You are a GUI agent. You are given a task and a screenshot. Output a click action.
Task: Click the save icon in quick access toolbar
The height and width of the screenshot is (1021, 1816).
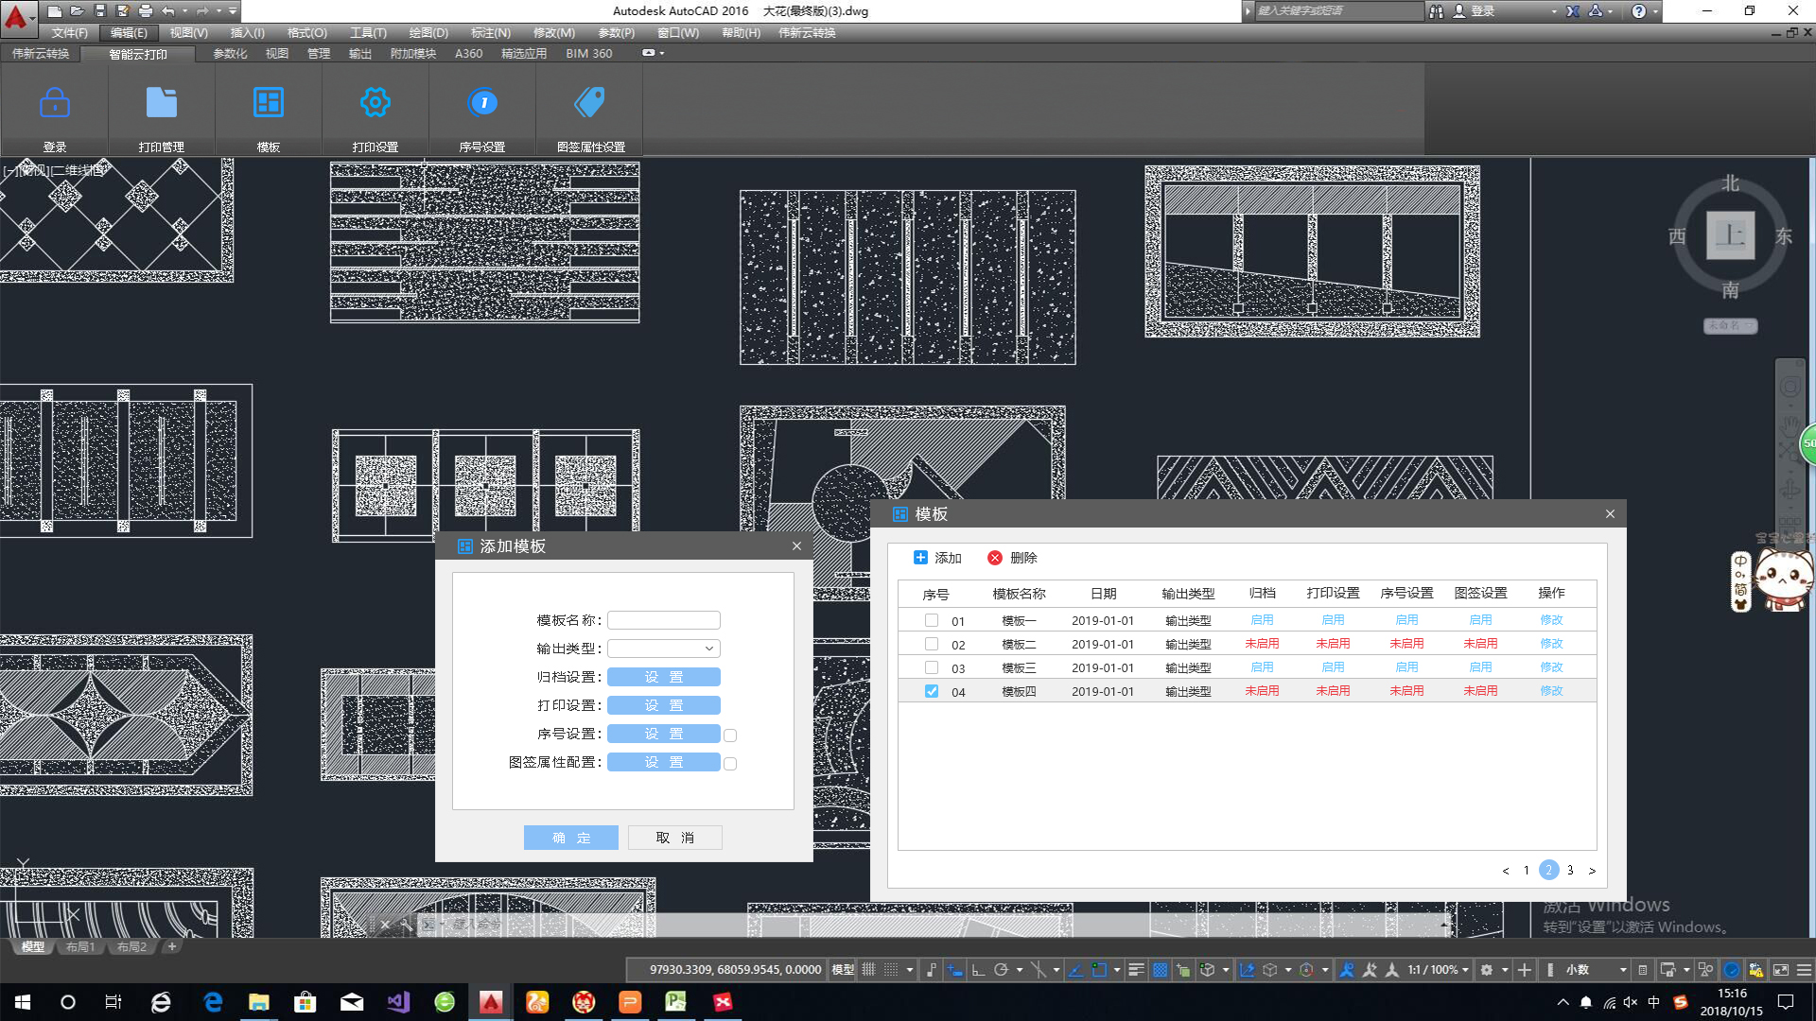tap(99, 11)
